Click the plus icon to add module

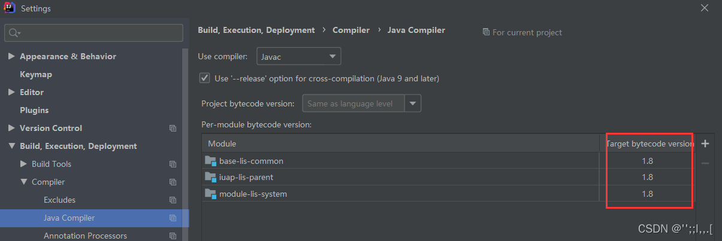click(x=705, y=144)
